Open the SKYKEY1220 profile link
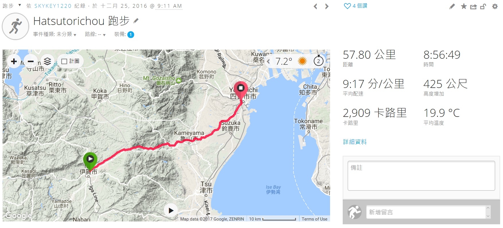The height and width of the screenshot is (228, 503). (53, 6)
